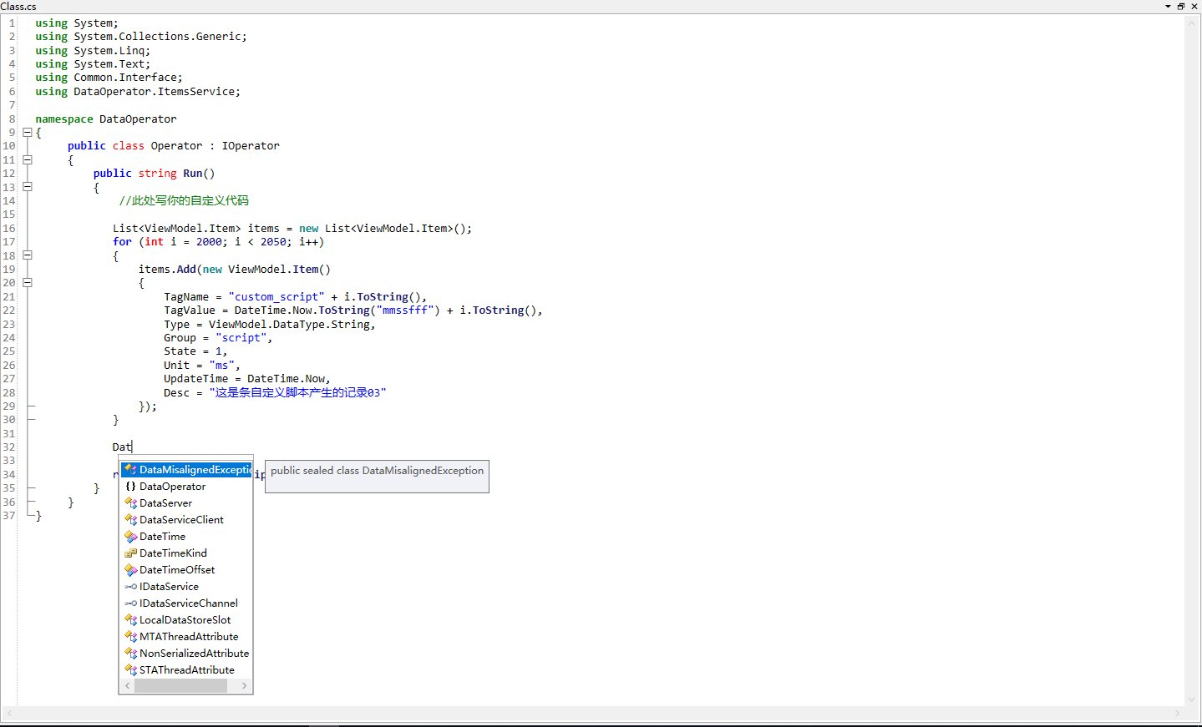Click the "namespace DataOperator" declaration

coord(106,119)
